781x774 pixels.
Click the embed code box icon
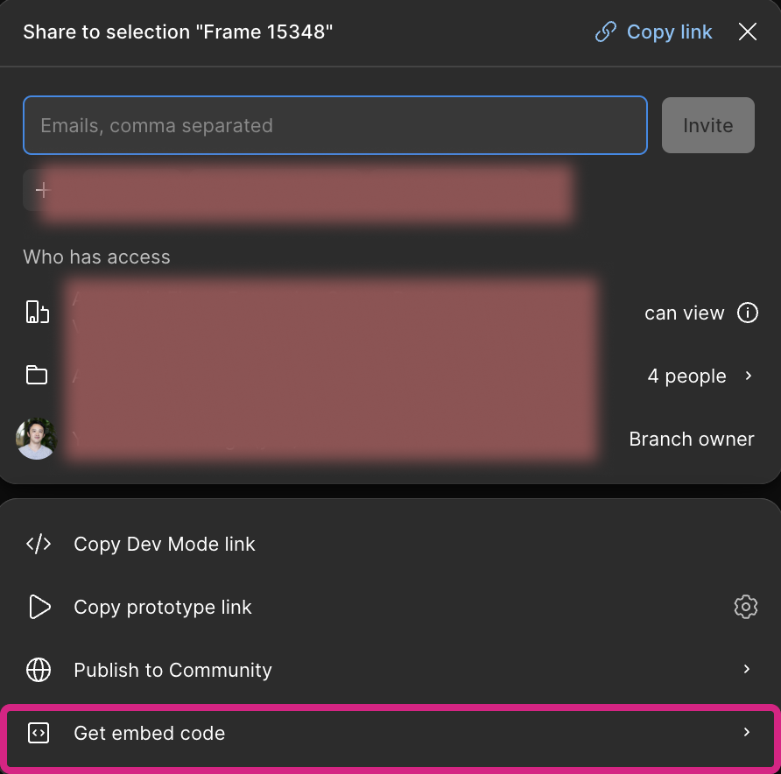pos(39,733)
